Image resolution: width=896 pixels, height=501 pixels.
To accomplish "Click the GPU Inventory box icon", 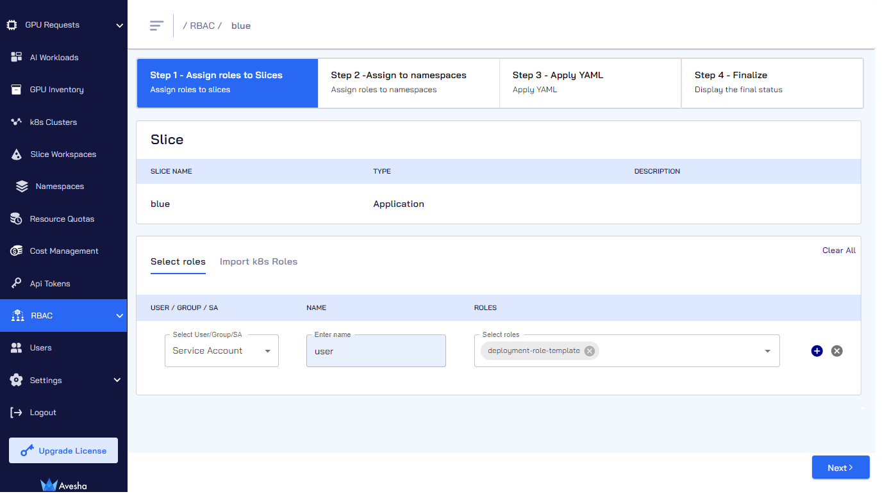I will (x=17, y=90).
